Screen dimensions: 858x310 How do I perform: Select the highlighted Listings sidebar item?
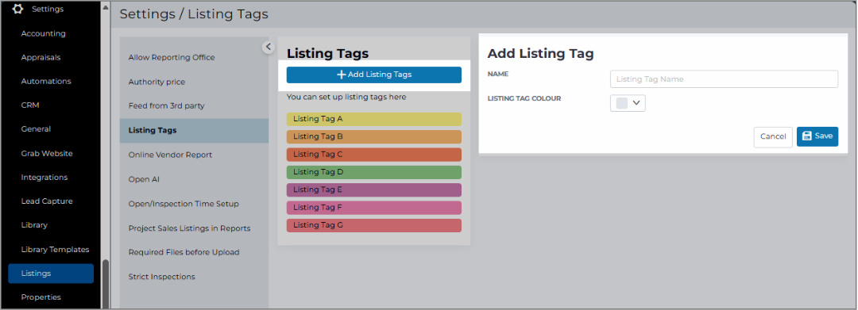pyautogui.click(x=51, y=274)
